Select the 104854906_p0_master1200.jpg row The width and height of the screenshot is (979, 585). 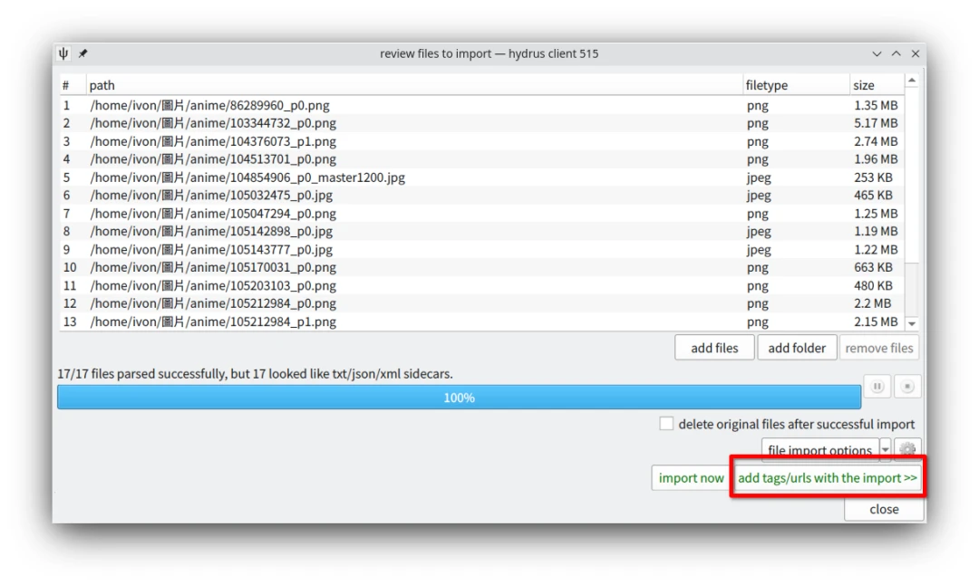pos(247,177)
